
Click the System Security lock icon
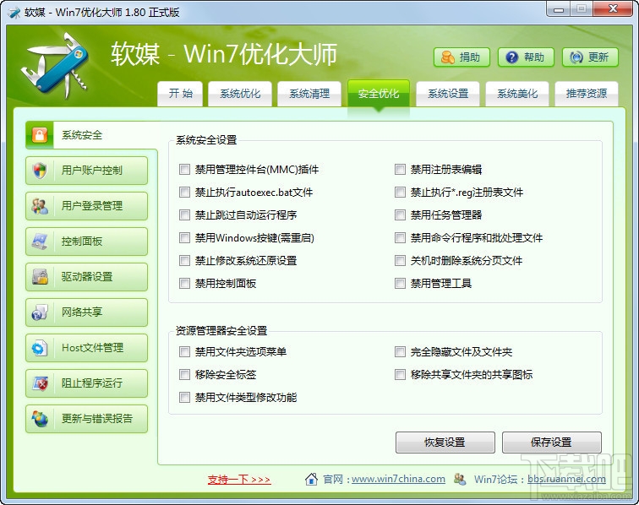[x=40, y=135]
